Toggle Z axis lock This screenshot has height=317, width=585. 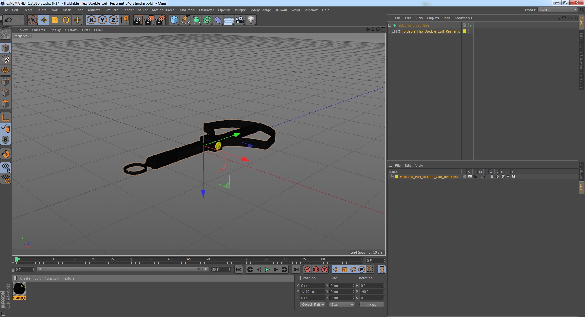(x=113, y=20)
